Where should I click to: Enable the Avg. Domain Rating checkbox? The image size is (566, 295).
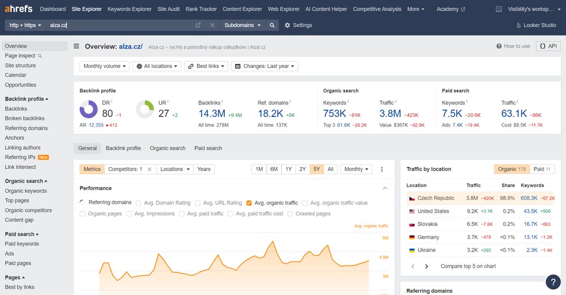(x=138, y=203)
